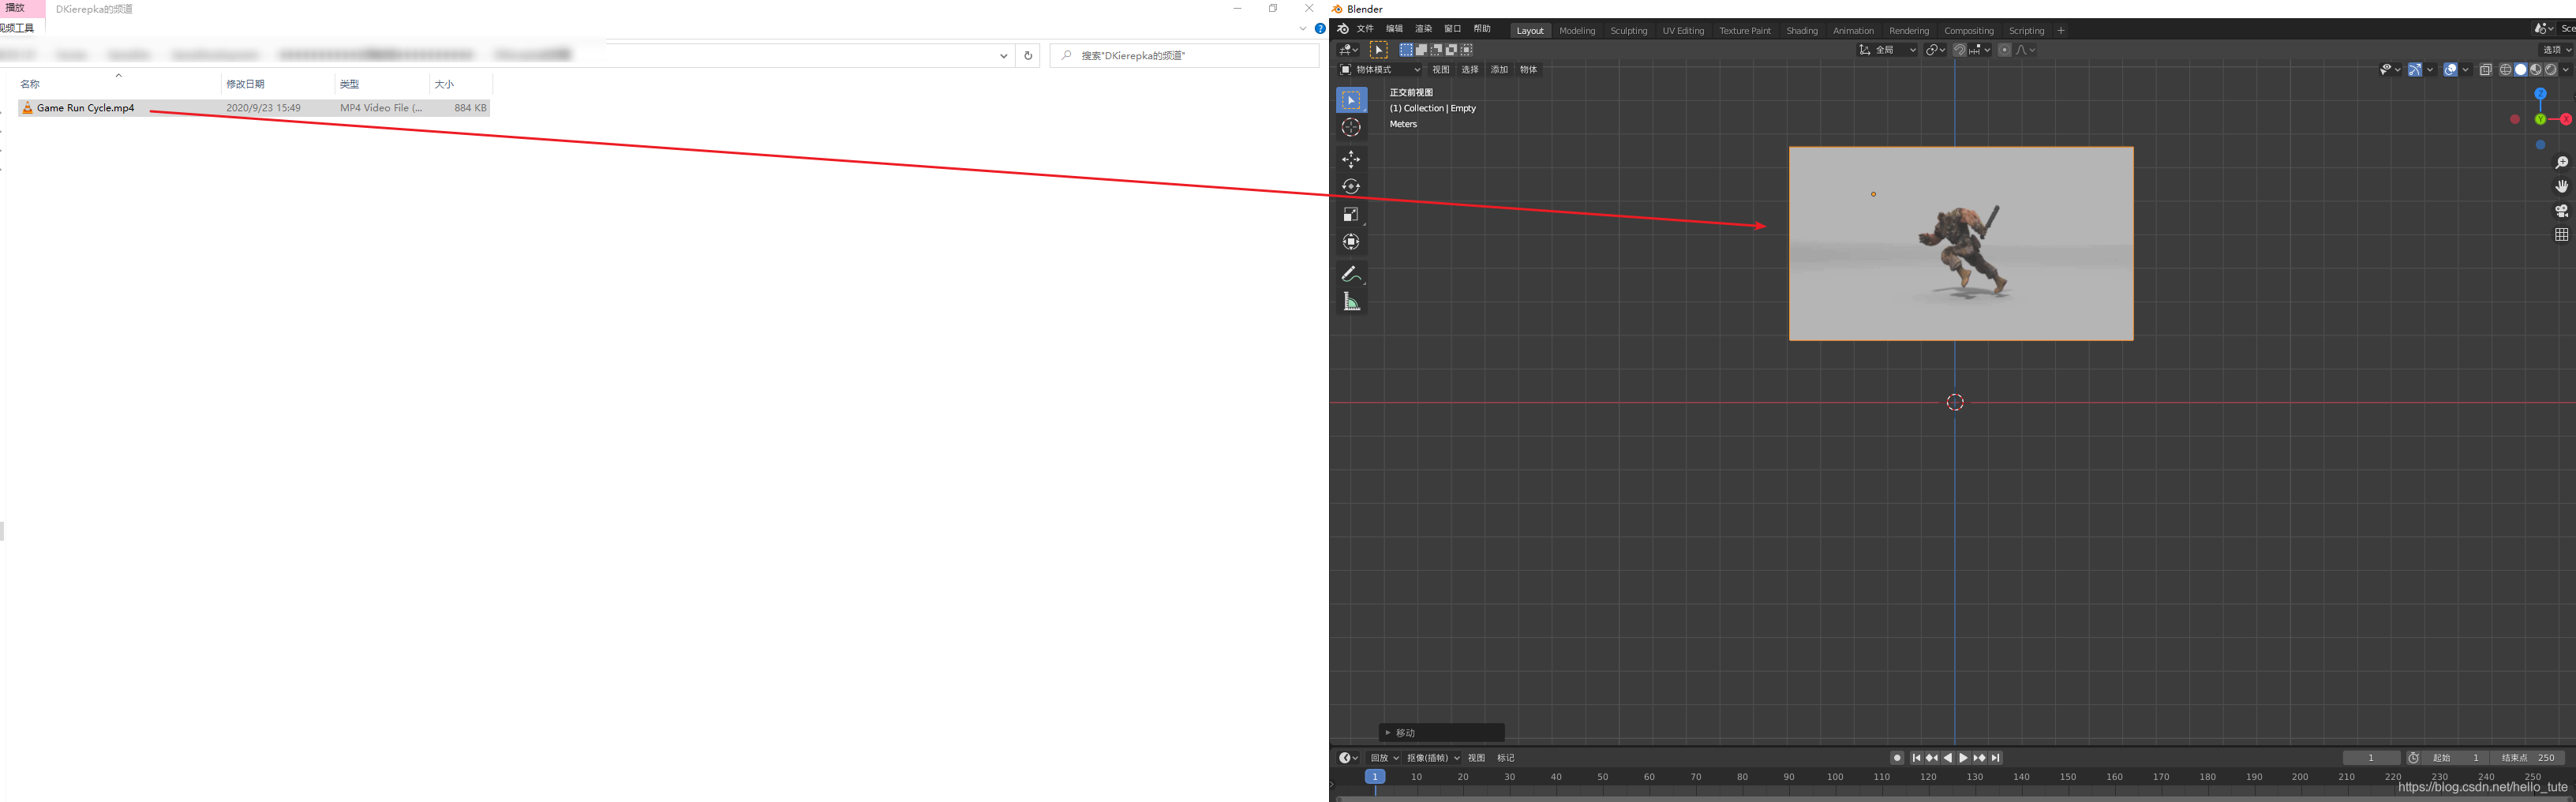Open the 抠像(插帧) keying dropdown
This screenshot has width=2576, height=802.
pos(1433,758)
